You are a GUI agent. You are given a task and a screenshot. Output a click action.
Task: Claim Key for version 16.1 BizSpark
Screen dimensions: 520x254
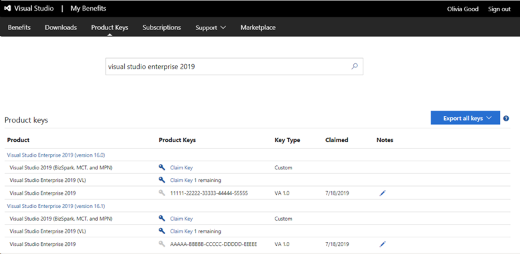point(181,219)
